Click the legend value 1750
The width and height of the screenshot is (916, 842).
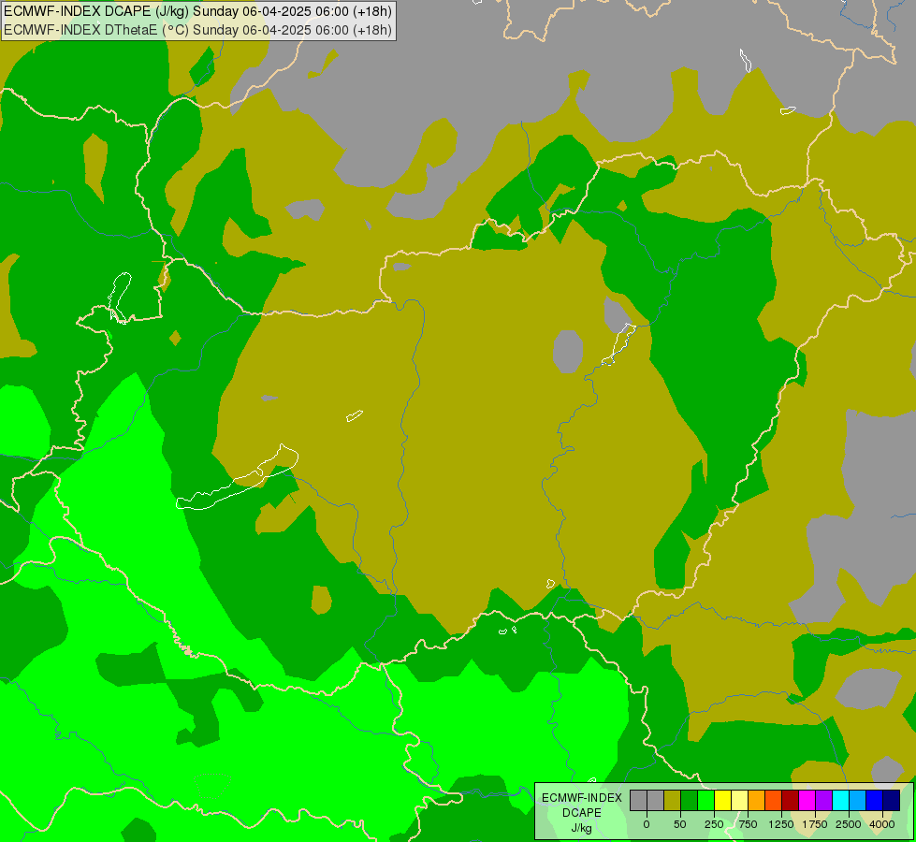815,824
